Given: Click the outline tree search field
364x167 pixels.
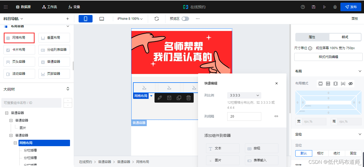Looking at the screenshot, I should coord(31,103).
